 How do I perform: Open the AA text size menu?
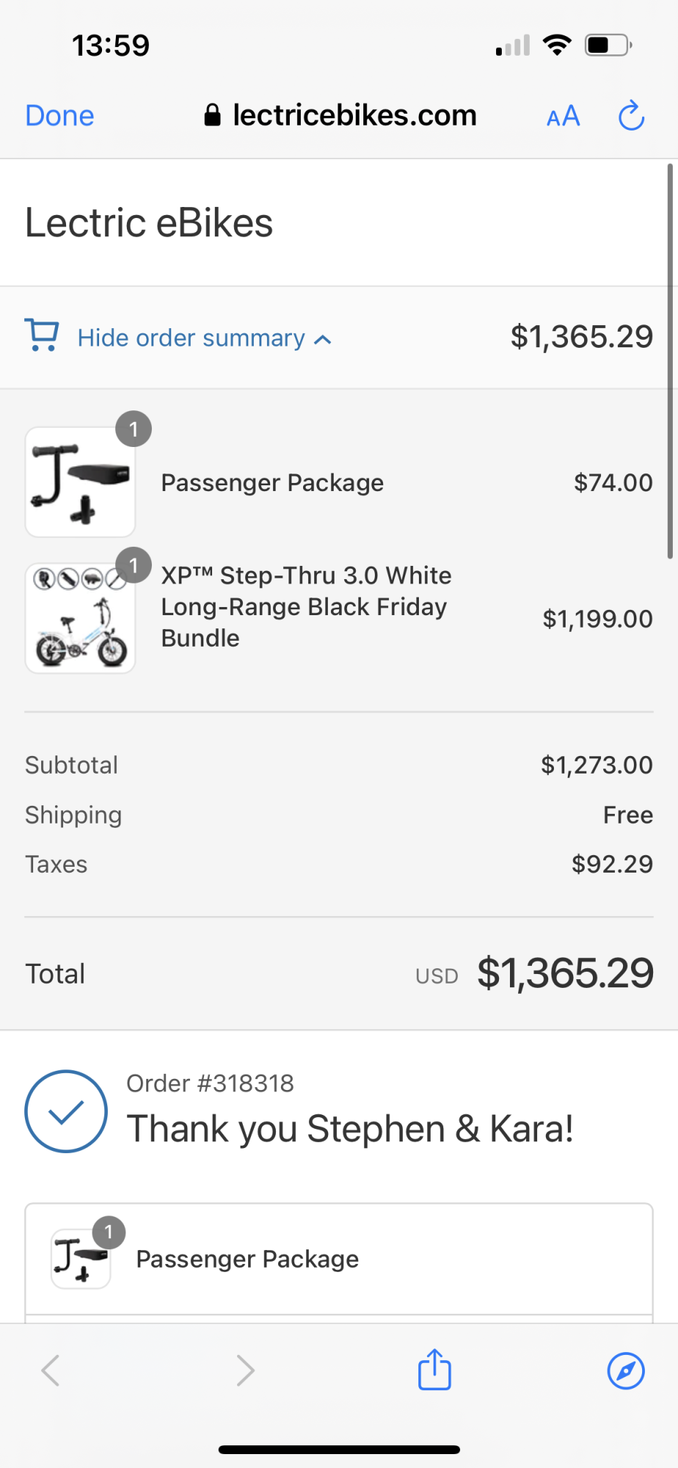pos(563,116)
